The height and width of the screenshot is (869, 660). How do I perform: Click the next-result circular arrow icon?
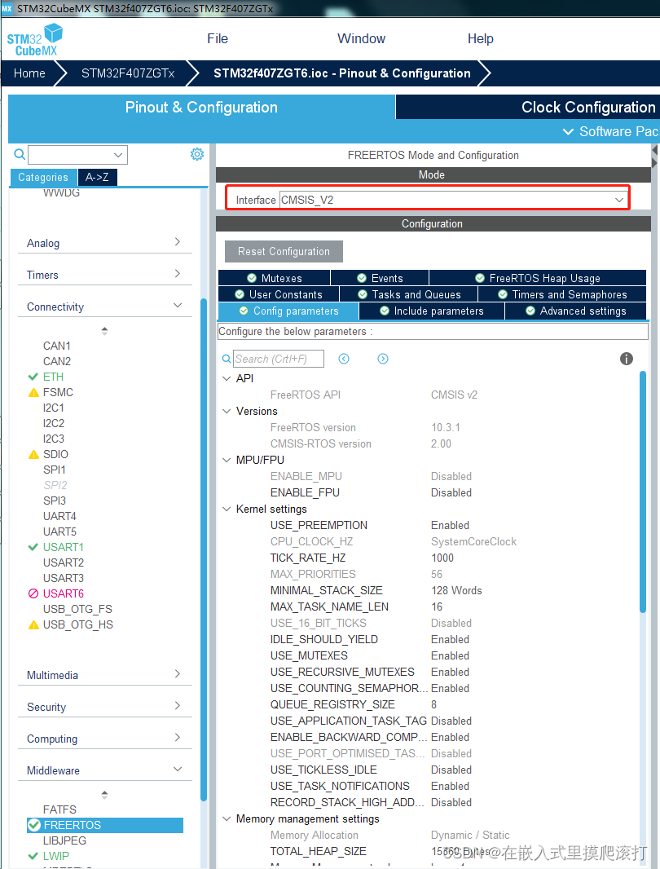[383, 359]
